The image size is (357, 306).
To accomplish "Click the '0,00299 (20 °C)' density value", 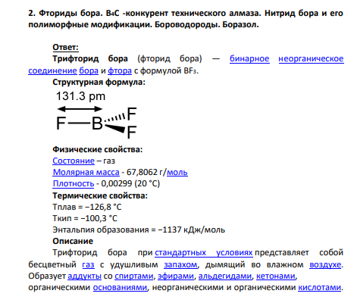I will pyautogui.click(x=130, y=183).
